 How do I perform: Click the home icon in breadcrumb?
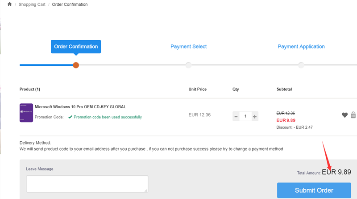point(9,4)
